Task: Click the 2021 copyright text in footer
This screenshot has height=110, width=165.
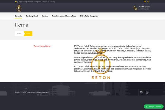Action: [x=32, y=92]
